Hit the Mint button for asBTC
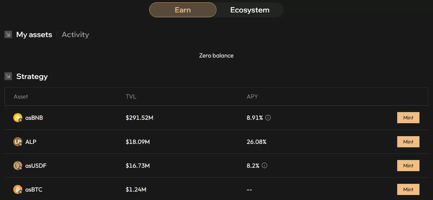This screenshot has height=200, width=433. click(x=408, y=189)
